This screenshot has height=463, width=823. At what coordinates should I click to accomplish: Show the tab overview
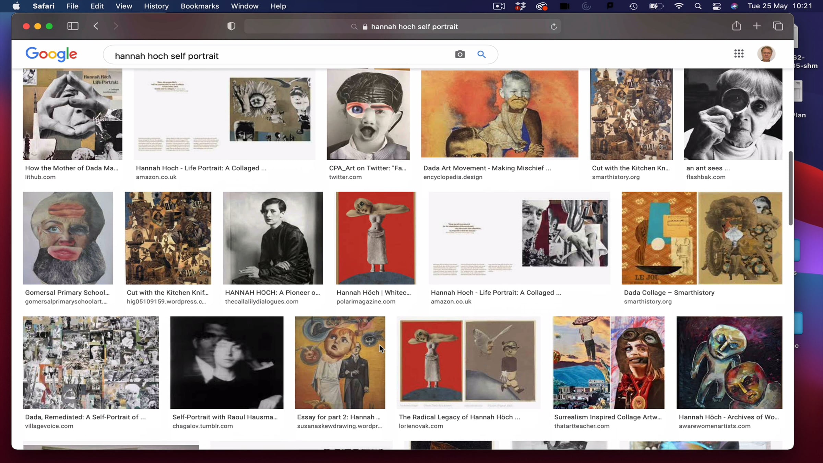click(x=778, y=26)
